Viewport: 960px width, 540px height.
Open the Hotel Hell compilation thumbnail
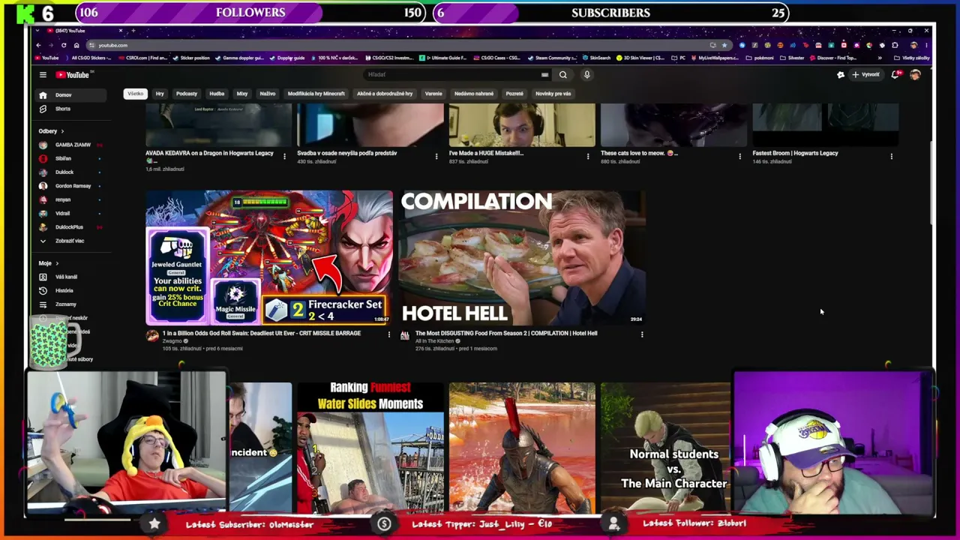[x=522, y=257]
